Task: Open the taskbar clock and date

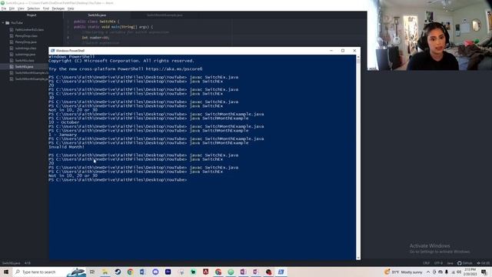Action: pyautogui.click(x=470, y=272)
